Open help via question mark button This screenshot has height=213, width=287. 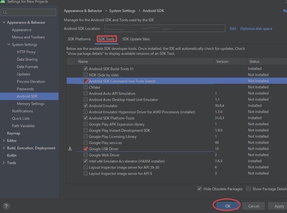[6, 206]
